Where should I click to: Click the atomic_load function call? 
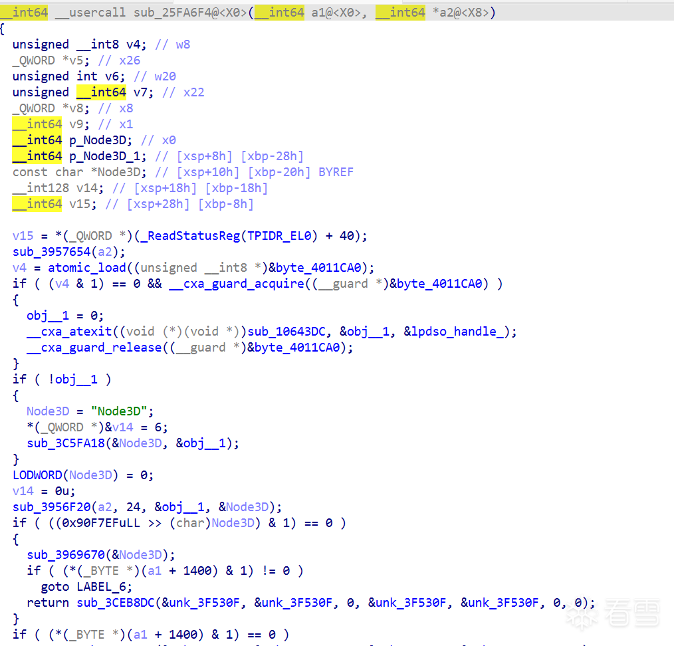[x=87, y=268]
